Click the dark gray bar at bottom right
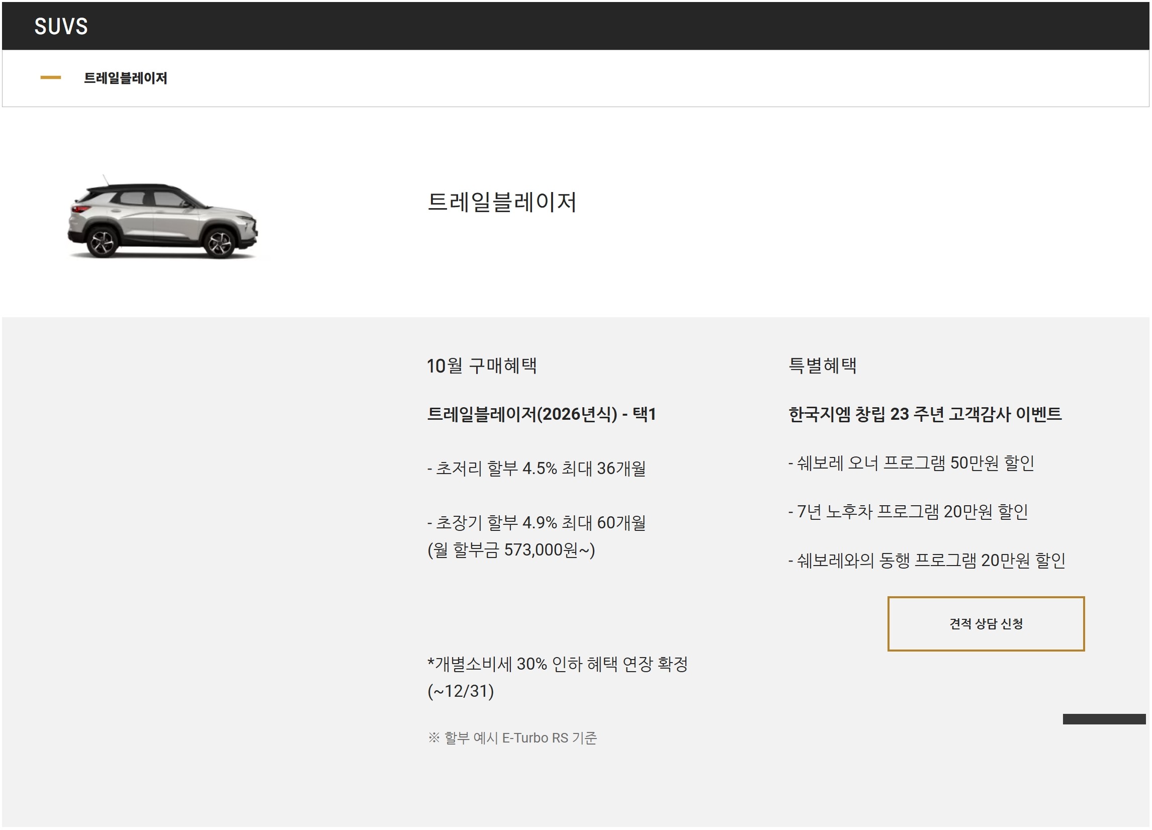Screen dimensions: 1152x830 tap(1104, 719)
